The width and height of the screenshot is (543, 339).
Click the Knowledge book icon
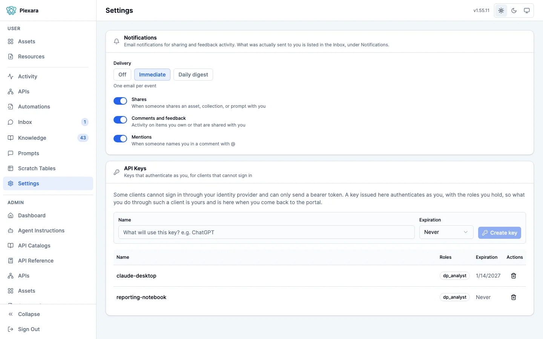pyautogui.click(x=11, y=138)
